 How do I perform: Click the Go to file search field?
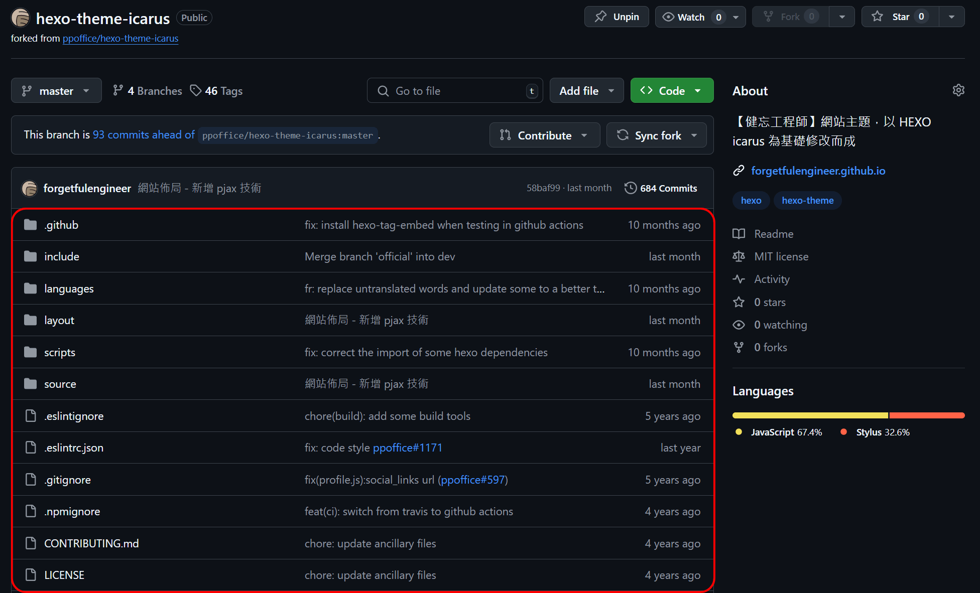pos(455,91)
